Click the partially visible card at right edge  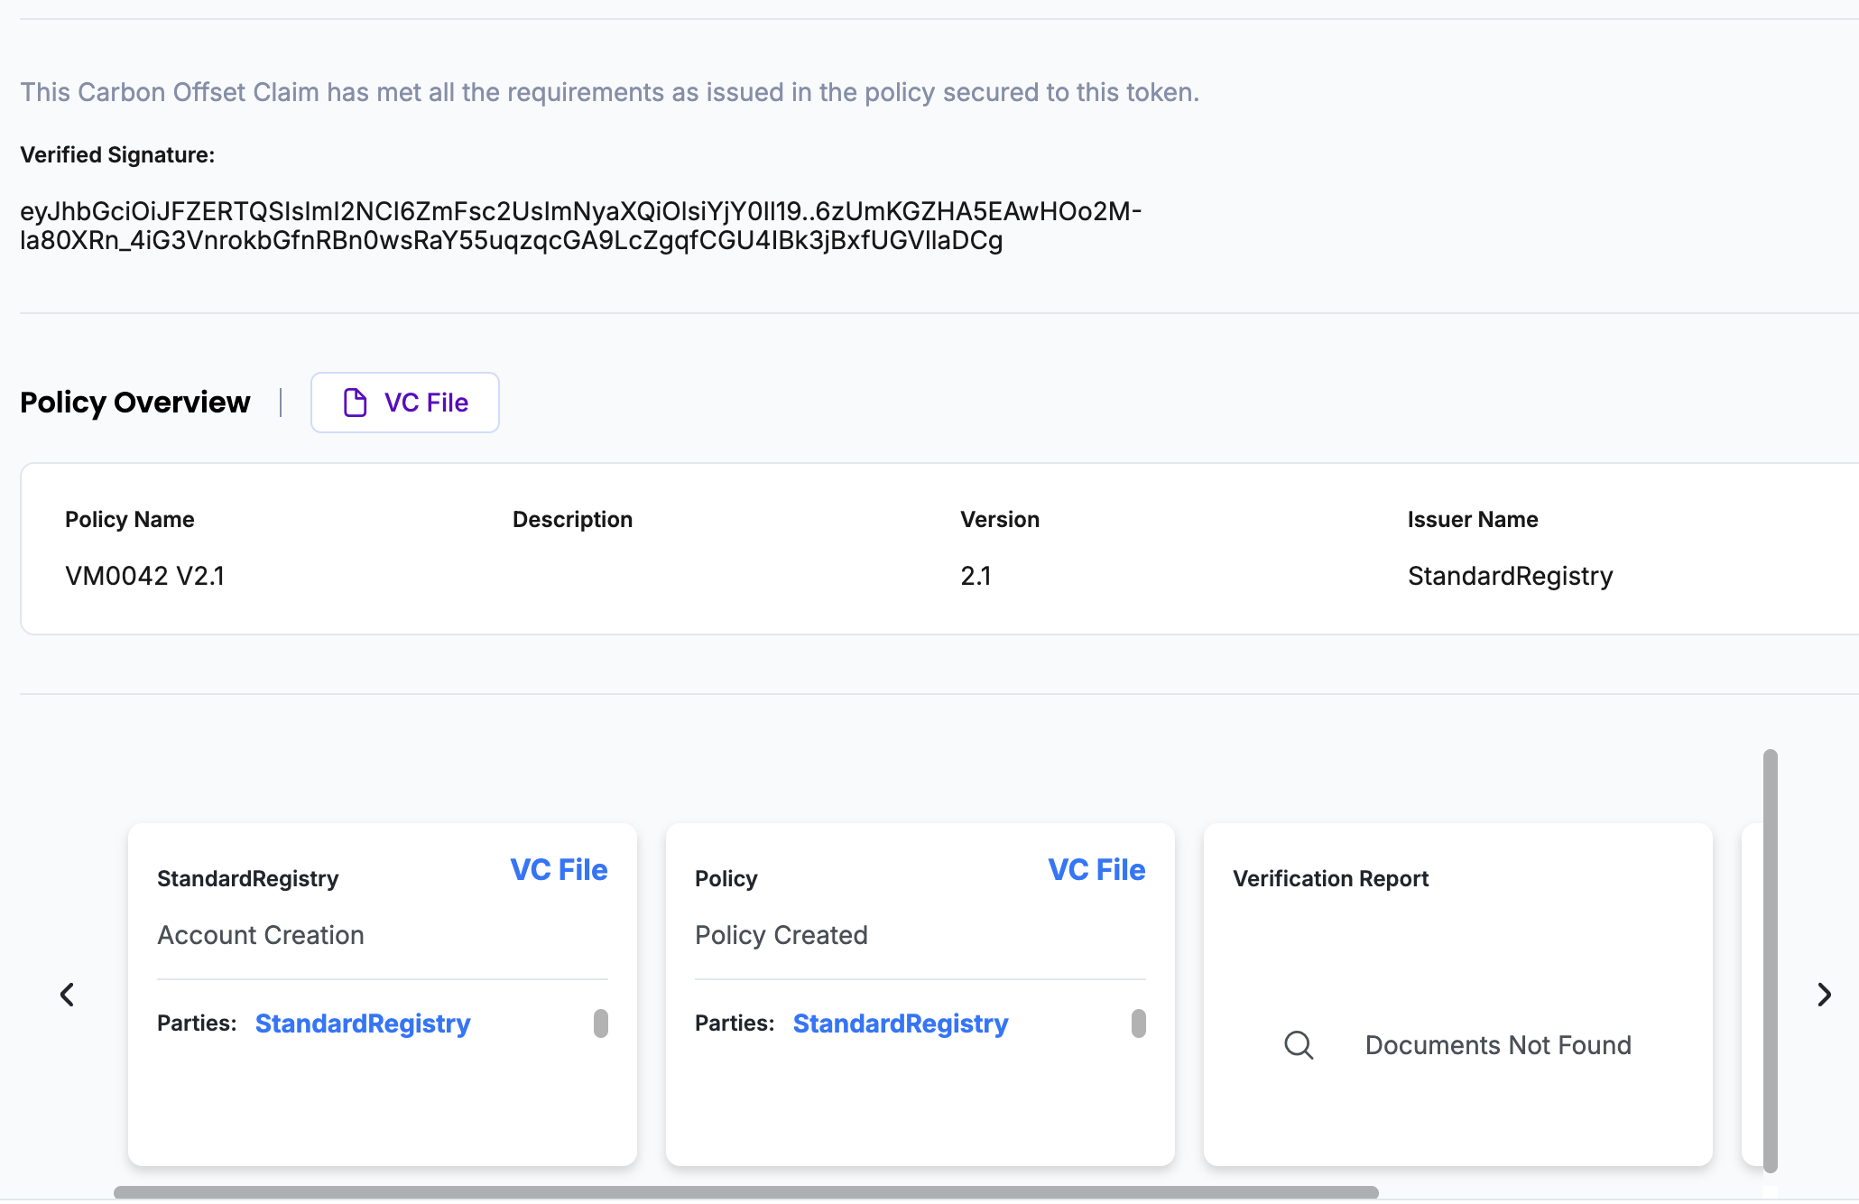(x=1751, y=993)
